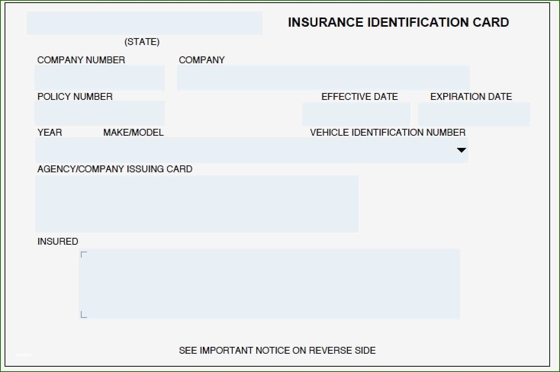Click the reverse side notice text
Viewport: 560px width, 372px height.
[277, 350]
